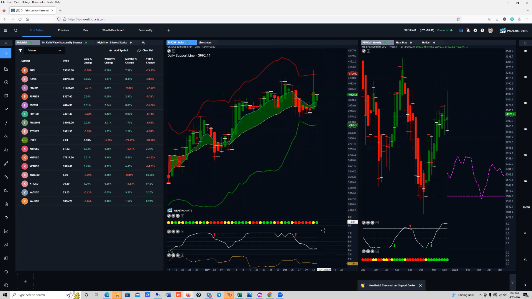
Task: Toggle Seasonality Scanner tab link dot
Action: [x=86, y=43]
